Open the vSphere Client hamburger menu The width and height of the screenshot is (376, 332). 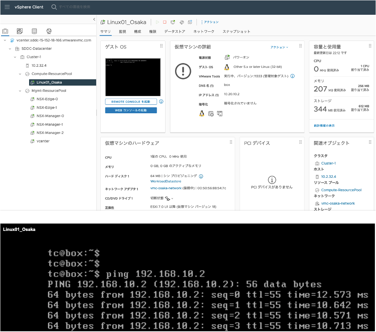tap(7, 7)
